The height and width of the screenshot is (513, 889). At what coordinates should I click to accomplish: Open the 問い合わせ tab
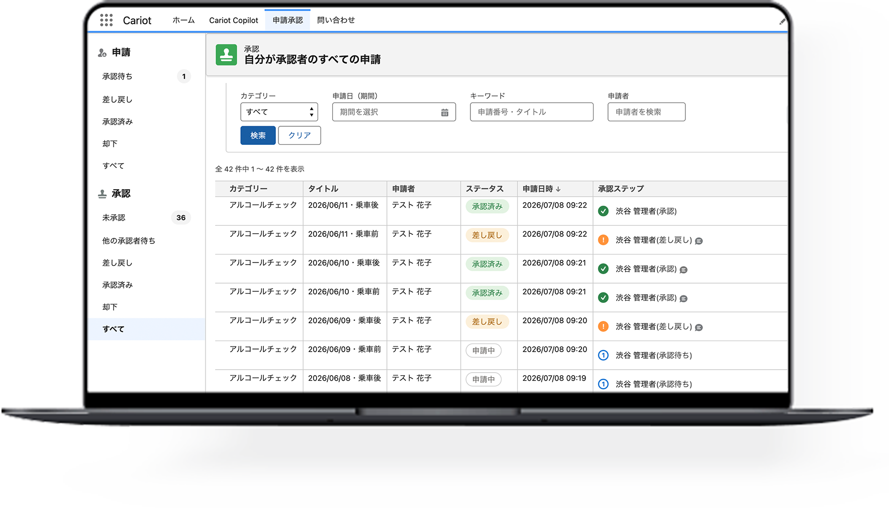336,20
